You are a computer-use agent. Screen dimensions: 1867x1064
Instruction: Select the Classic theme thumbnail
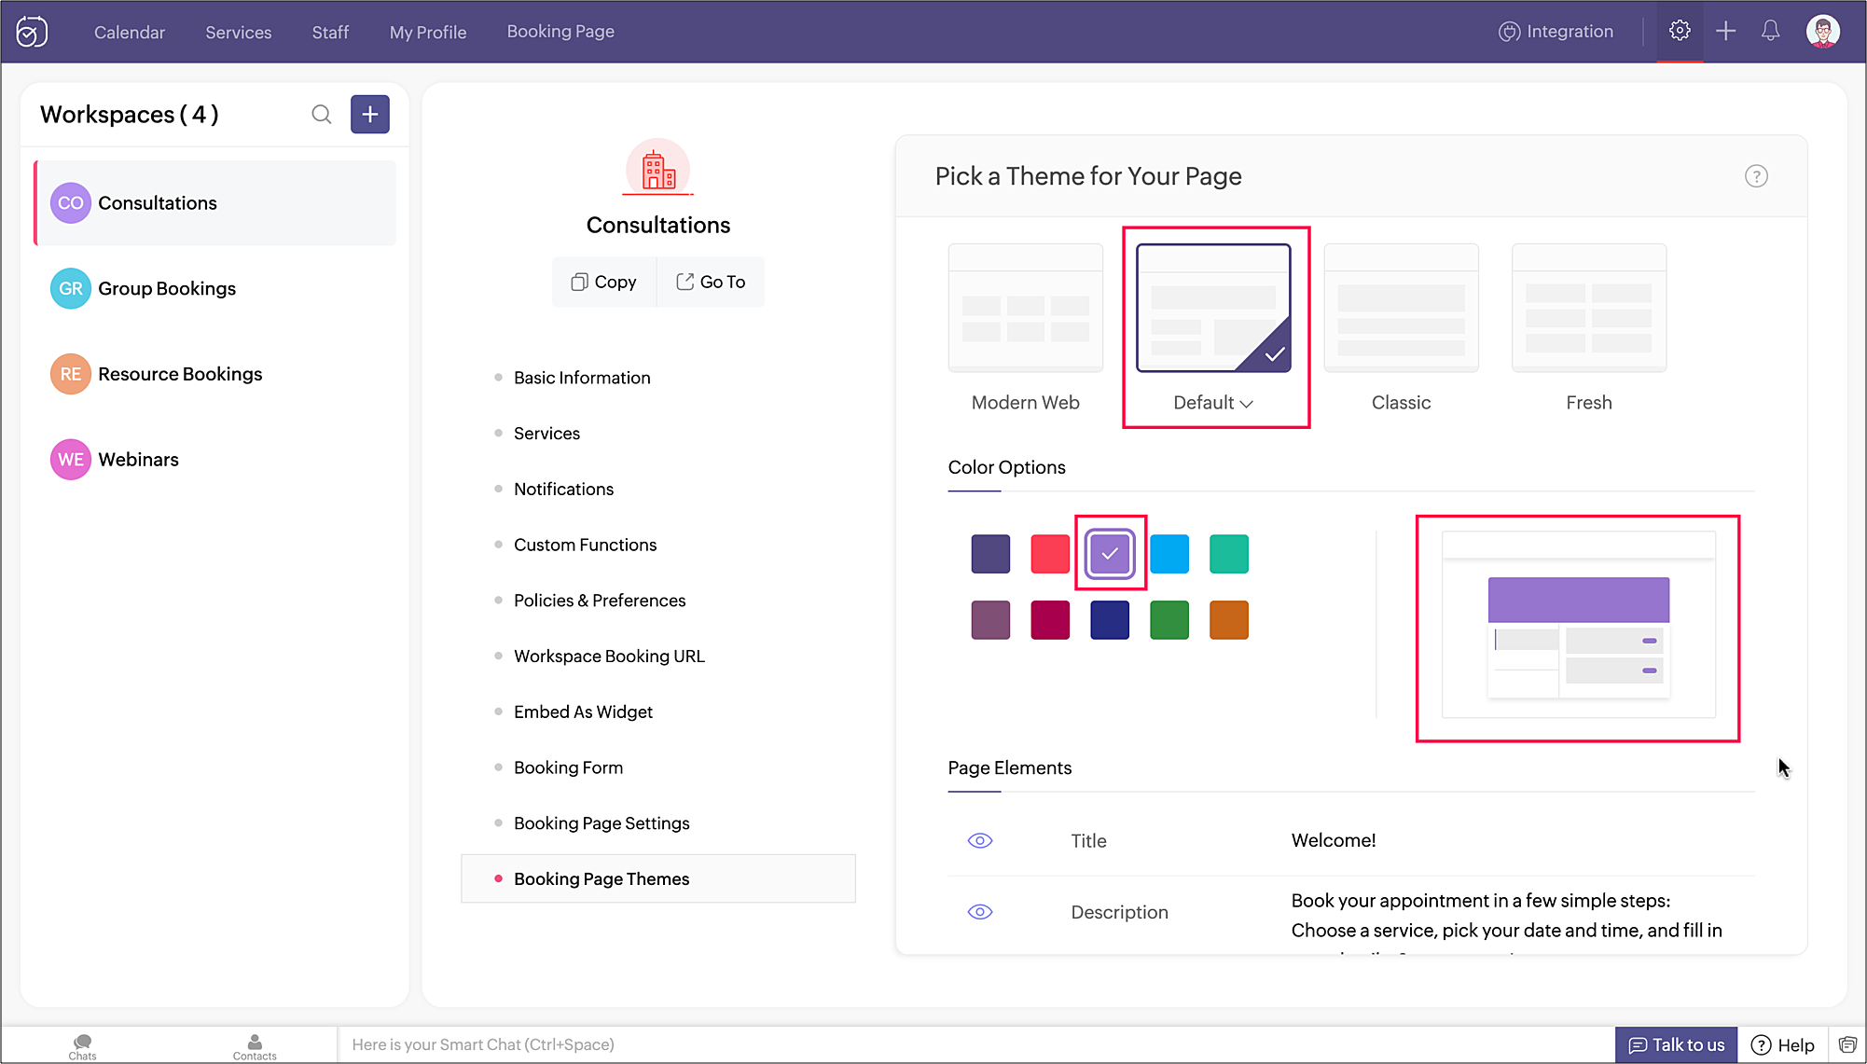coord(1401,308)
